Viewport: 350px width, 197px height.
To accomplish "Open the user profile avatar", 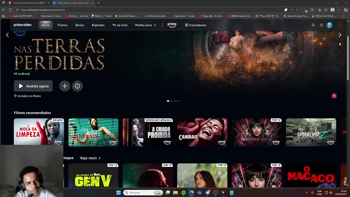I will point(329,25).
